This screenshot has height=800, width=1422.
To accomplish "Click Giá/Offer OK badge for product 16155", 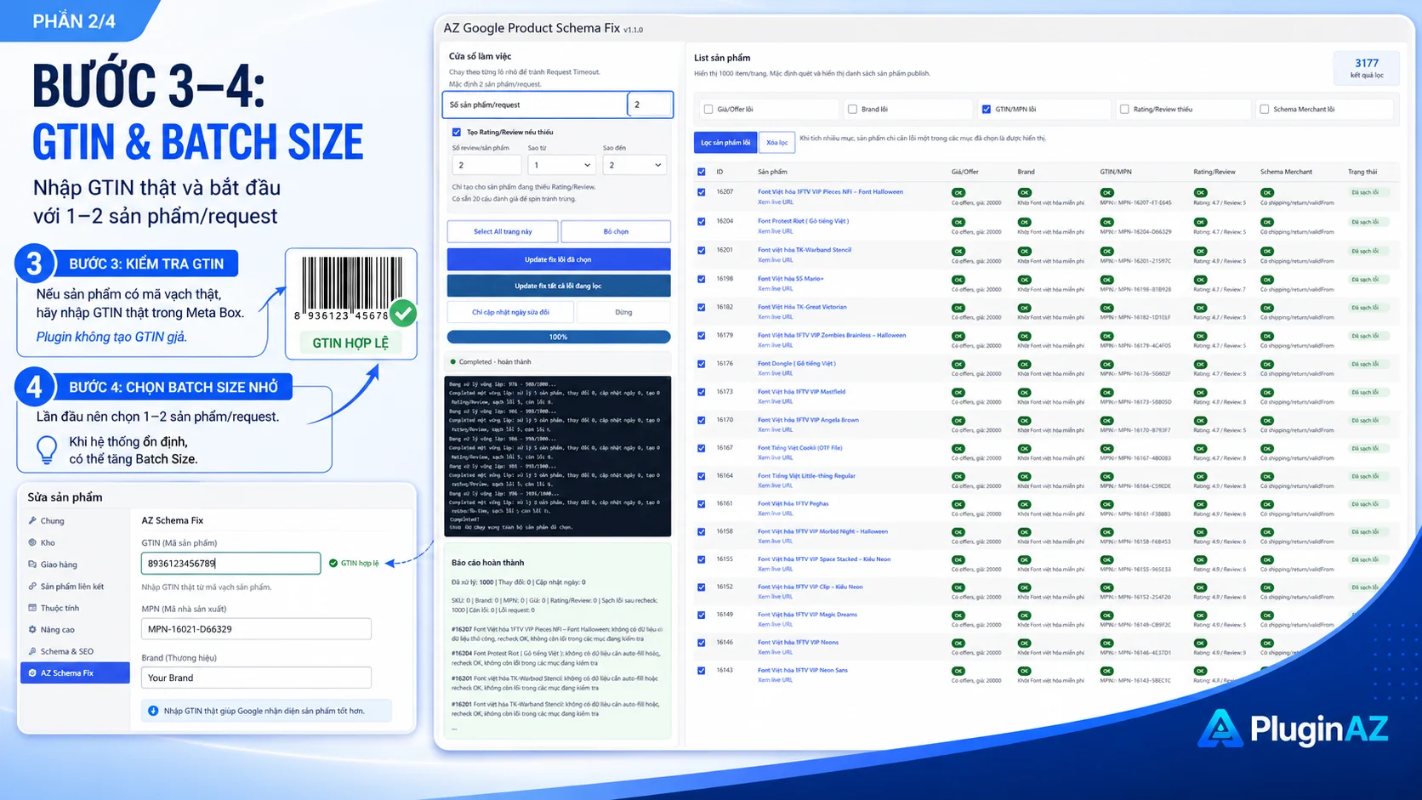I will point(958,560).
